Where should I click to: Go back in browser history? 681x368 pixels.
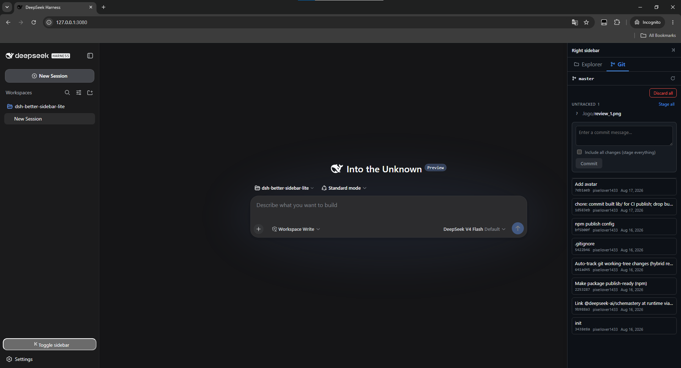point(8,22)
